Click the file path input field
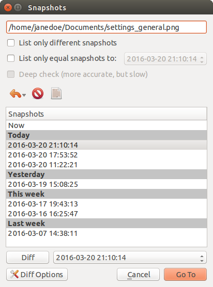Screen dimensions: 213x287 click(106, 27)
